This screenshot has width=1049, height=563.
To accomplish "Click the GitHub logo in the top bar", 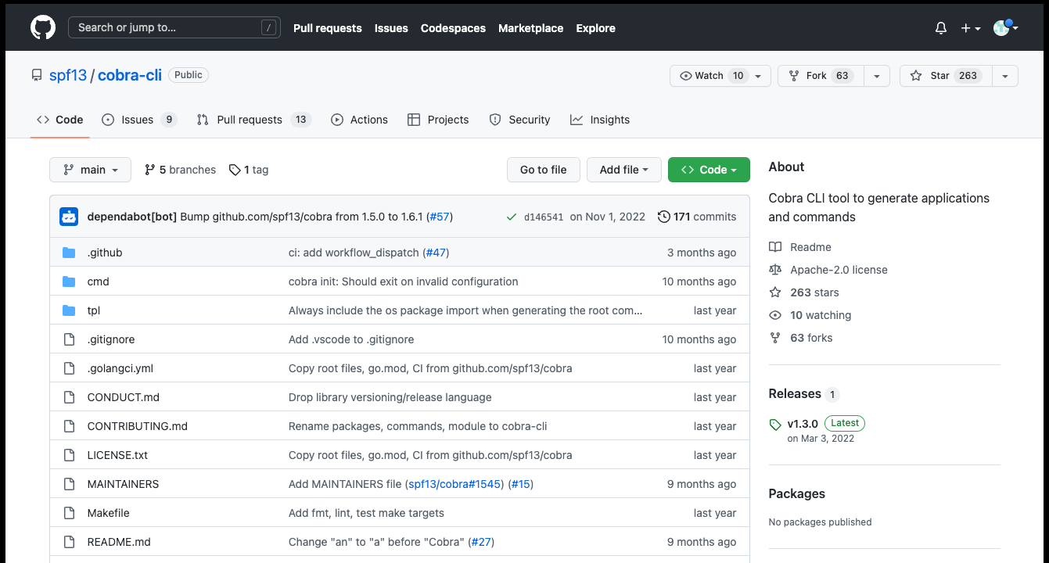I will (42, 27).
